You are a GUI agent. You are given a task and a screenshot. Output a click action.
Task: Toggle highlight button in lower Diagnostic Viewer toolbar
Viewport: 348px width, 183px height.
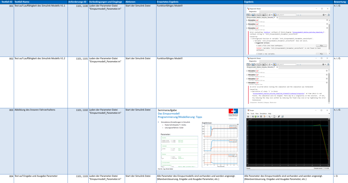(275, 64)
